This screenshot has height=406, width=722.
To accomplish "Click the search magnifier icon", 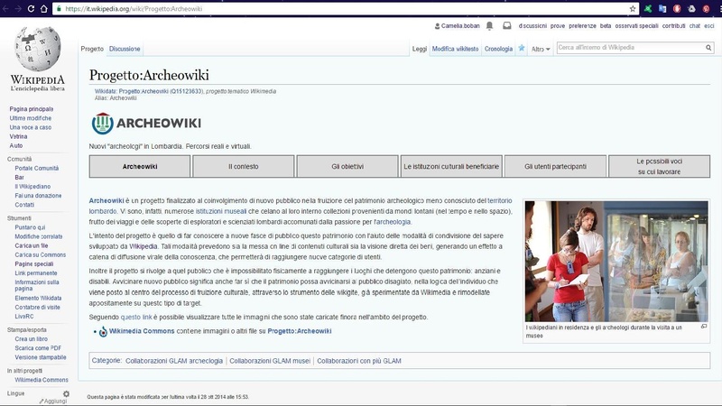I will (x=708, y=48).
